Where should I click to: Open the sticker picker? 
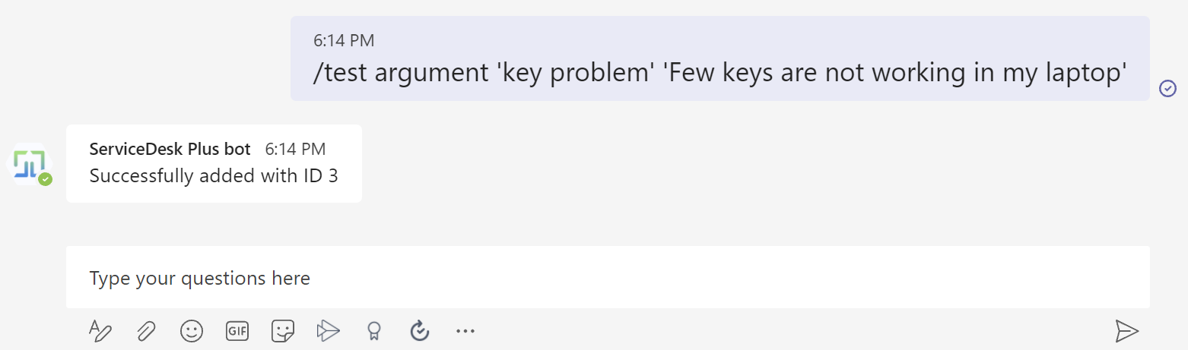(x=283, y=330)
